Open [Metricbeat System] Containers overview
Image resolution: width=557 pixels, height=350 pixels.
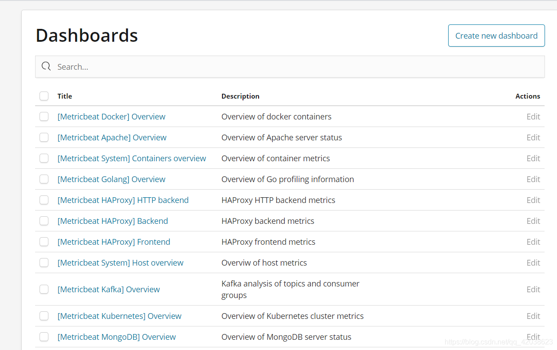click(x=132, y=158)
